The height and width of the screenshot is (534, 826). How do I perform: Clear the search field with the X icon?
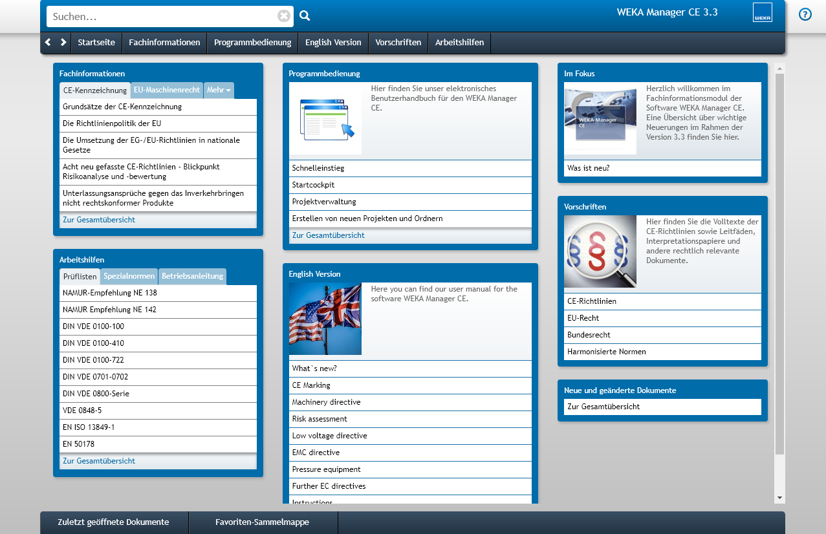coord(284,16)
